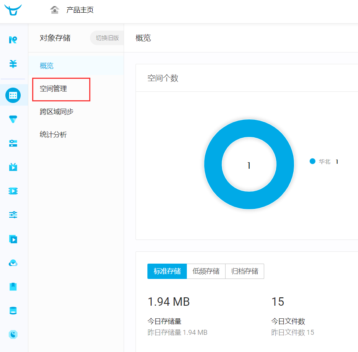Click the large 1.94 MB value

[x=169, y=301]
